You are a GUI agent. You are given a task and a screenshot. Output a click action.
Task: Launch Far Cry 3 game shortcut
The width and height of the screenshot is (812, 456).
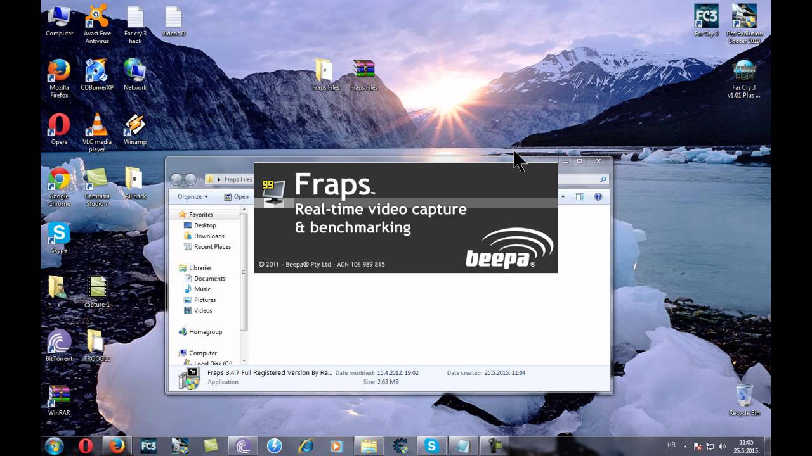pos(706,21)
